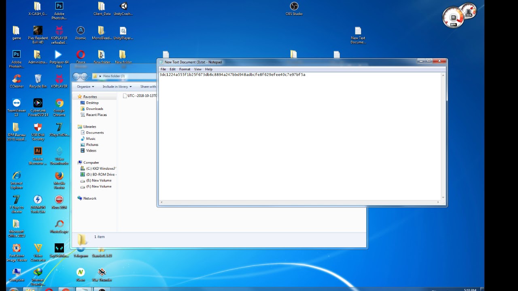Viewport: 518px width, 291px height.
Task: Select Network in the navigation pane
Action: (90, 198)
